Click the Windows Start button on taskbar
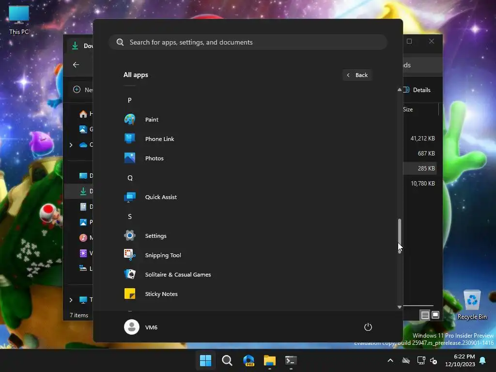 205,360
